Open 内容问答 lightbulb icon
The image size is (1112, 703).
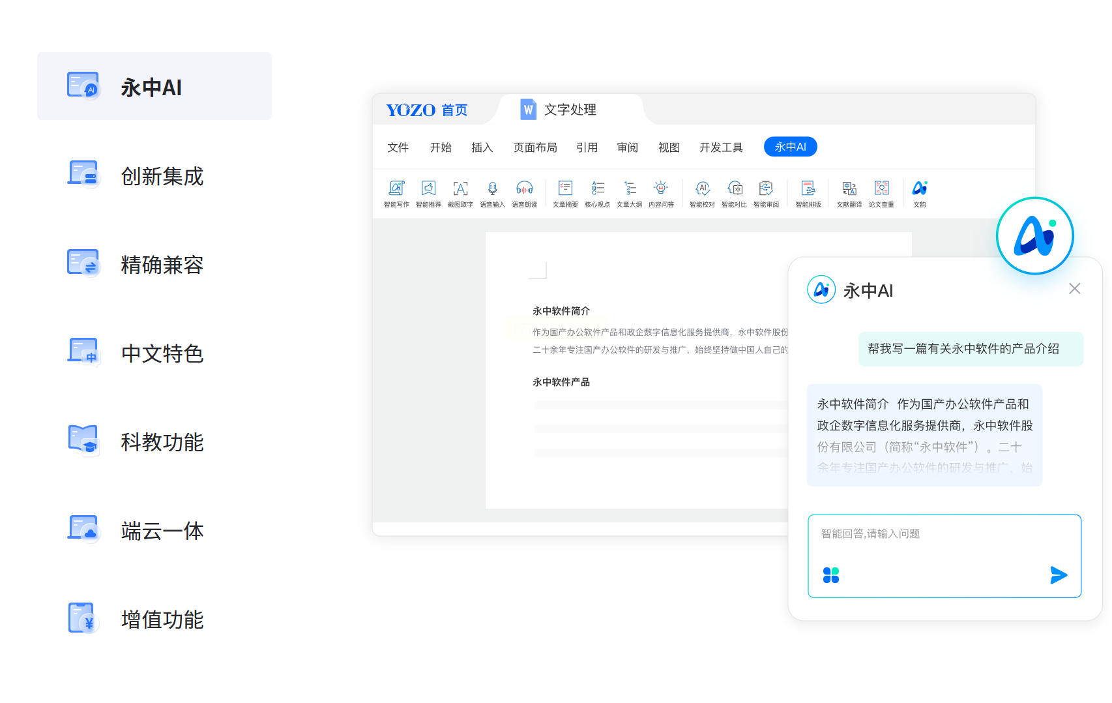661,194
